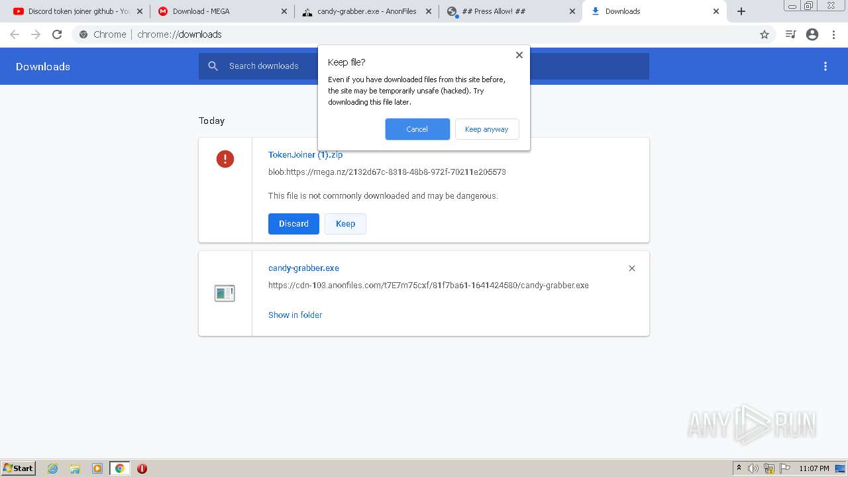Screen dimensions: 848x477
Task: Click Show in folder for candy-grabber.exe
Action: [295, 315]
